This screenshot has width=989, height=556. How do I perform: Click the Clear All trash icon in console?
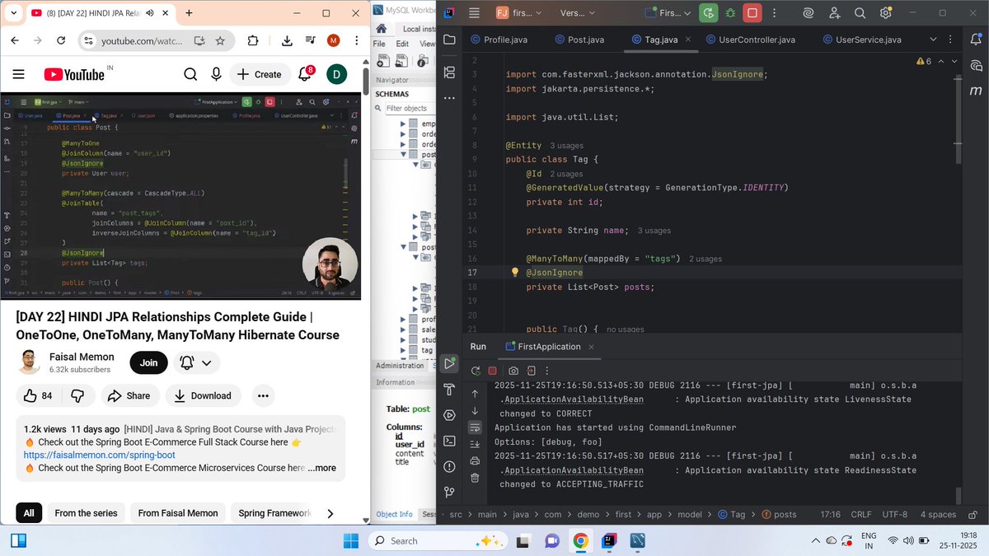click(475, 478)
